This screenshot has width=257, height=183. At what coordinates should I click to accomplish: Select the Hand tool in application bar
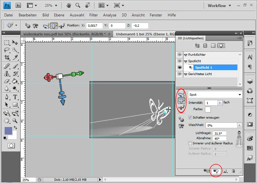69,5
